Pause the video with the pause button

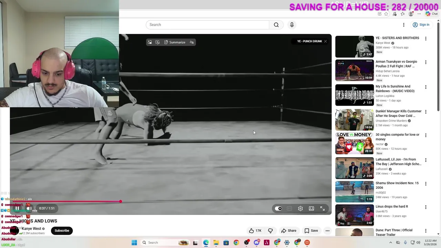coord(17,208)
